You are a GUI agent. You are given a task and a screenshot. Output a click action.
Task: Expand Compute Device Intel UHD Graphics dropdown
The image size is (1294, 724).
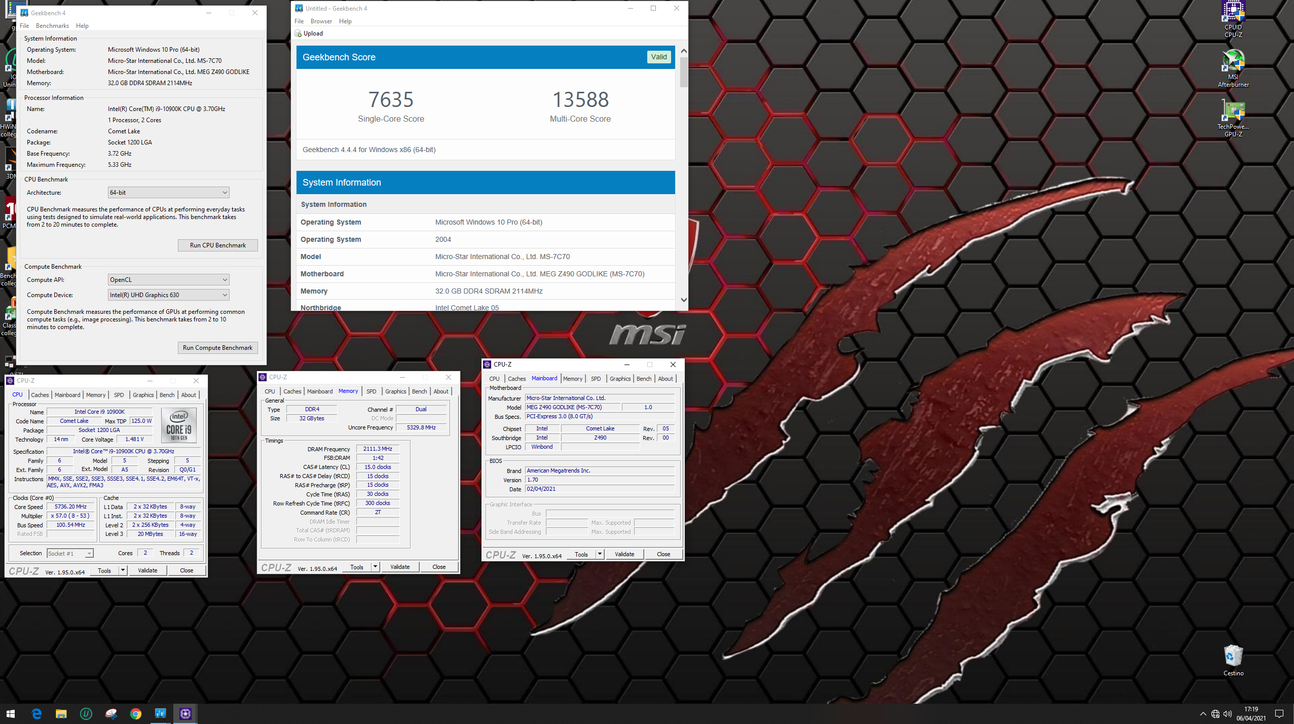(225, 295)
